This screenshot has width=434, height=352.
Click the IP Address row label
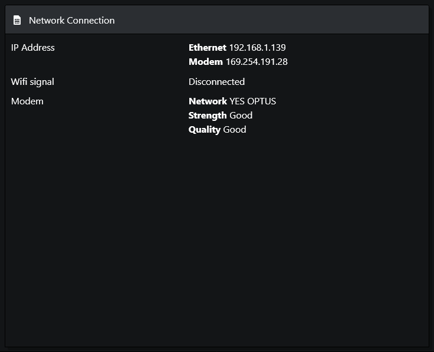coord(32,48)
